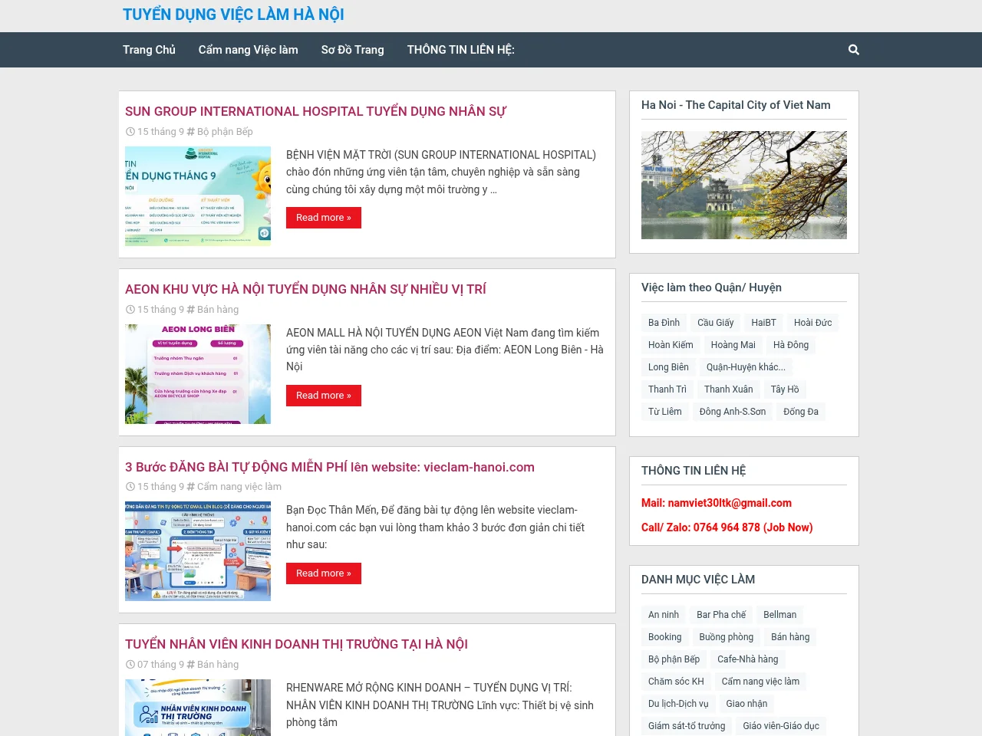Select Hoàn Kiếm district tag
Viewport: 982px width, 736px height.
point(671,345)
